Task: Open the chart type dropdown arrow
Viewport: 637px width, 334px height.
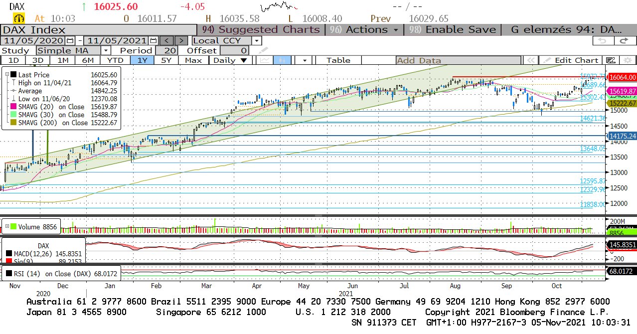Action: coord(304,60)
